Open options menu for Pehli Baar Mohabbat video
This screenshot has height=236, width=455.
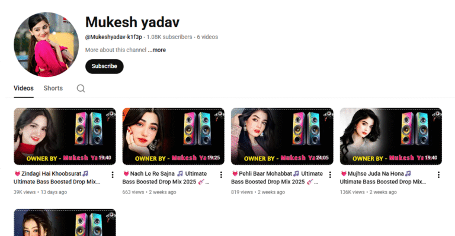click(330, 174)
